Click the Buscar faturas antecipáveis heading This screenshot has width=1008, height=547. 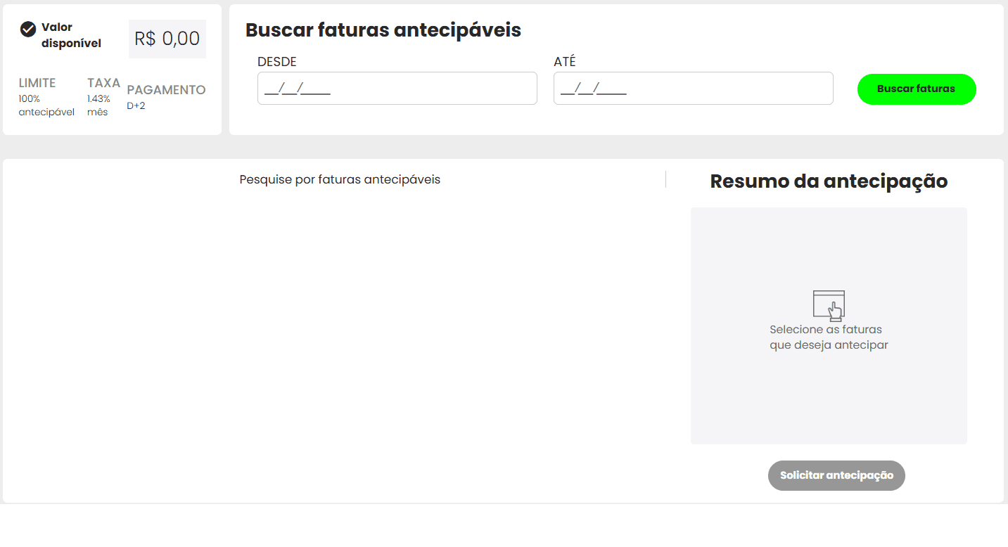coord(383,30)
